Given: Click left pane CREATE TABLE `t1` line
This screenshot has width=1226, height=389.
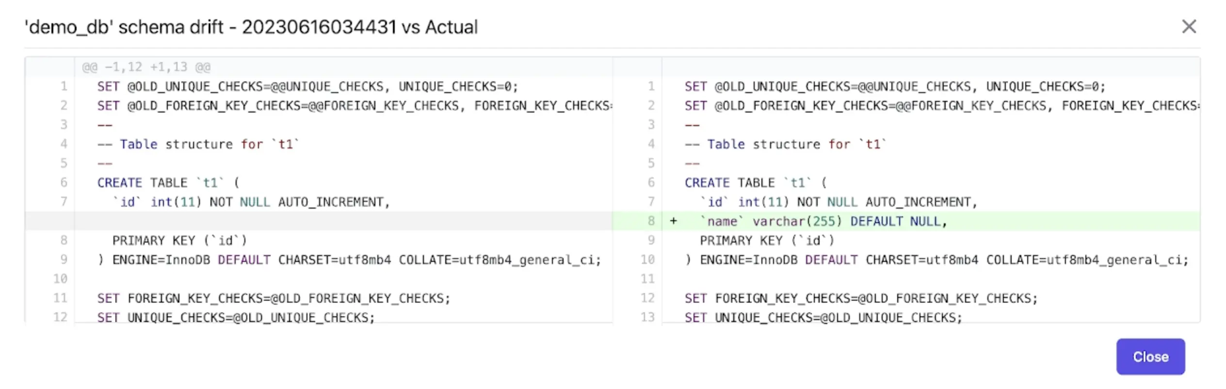Looking at the screenshot, I should point(168,183).
